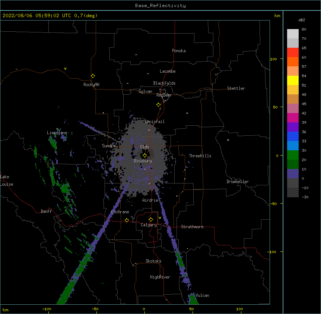
Task: Pick the white 70-80 dBZ legend swatch
Action: coord(293,34)
